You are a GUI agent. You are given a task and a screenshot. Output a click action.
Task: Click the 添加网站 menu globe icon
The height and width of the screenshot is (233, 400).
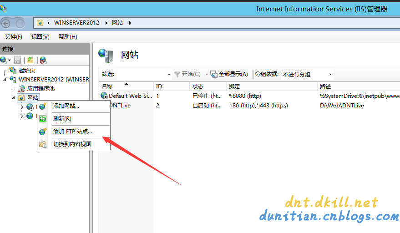[43, 106]
